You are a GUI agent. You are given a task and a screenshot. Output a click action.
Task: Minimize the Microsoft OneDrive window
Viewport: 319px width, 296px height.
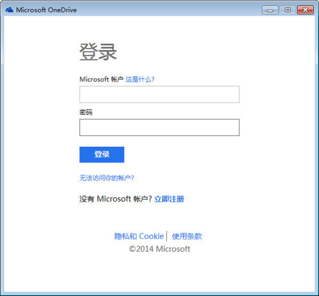[x=270, y=10]
